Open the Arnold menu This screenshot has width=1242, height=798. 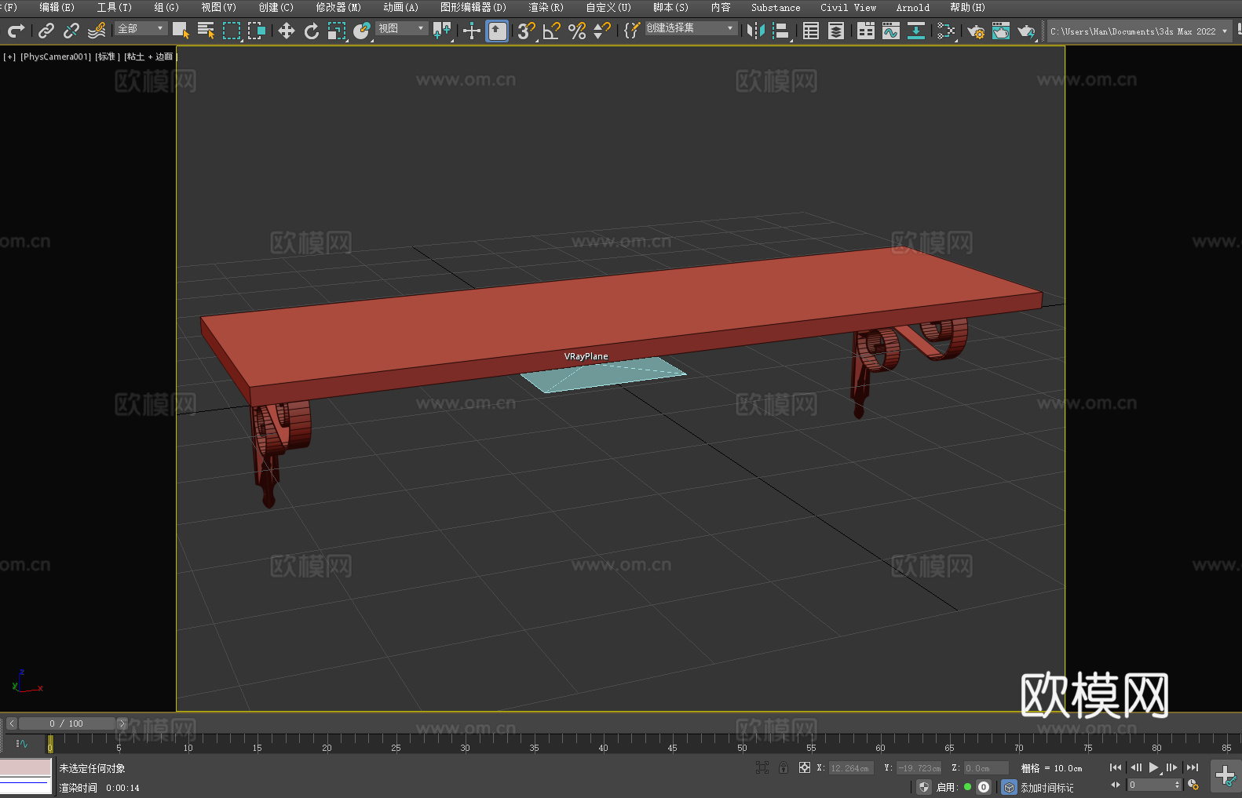click(912, 7)
